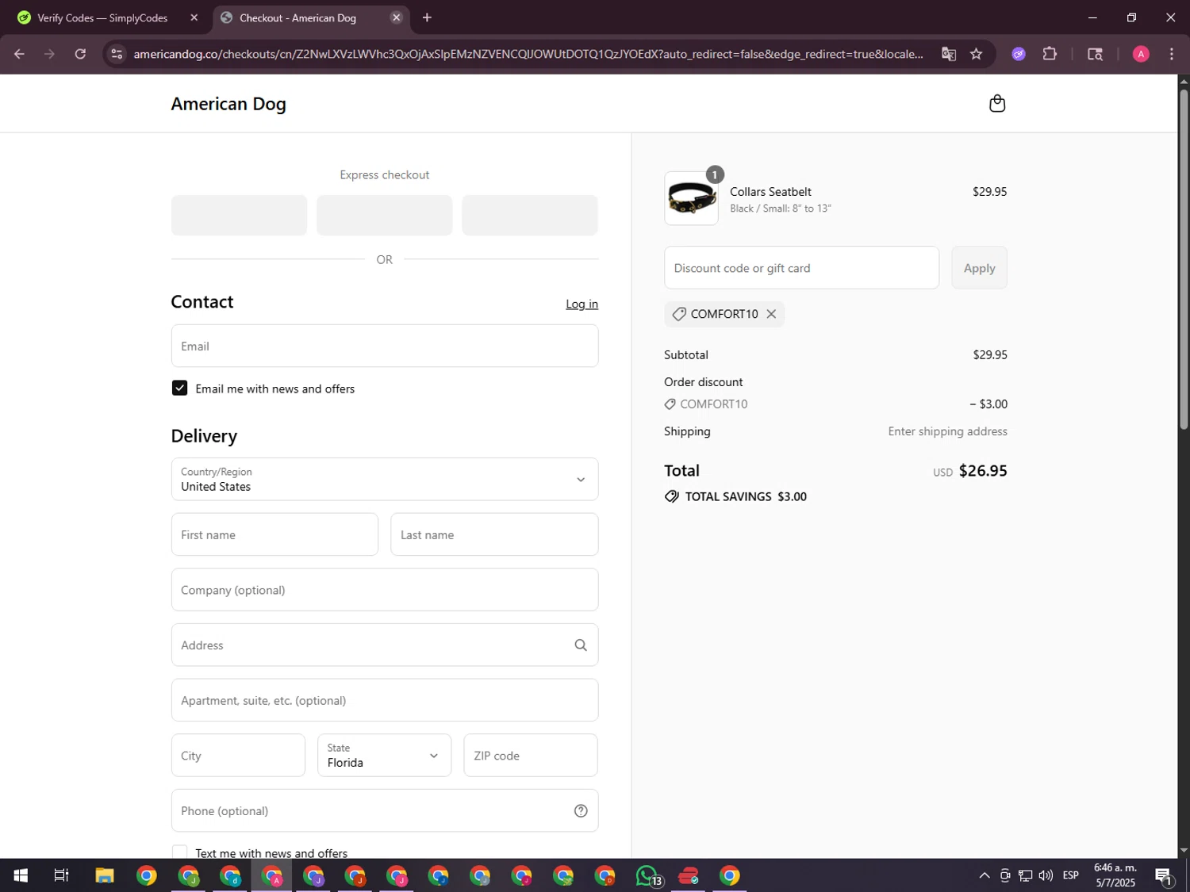
Task: Open Task View on the taskbar
Action: pyautogui.click(x=61, y=875)
